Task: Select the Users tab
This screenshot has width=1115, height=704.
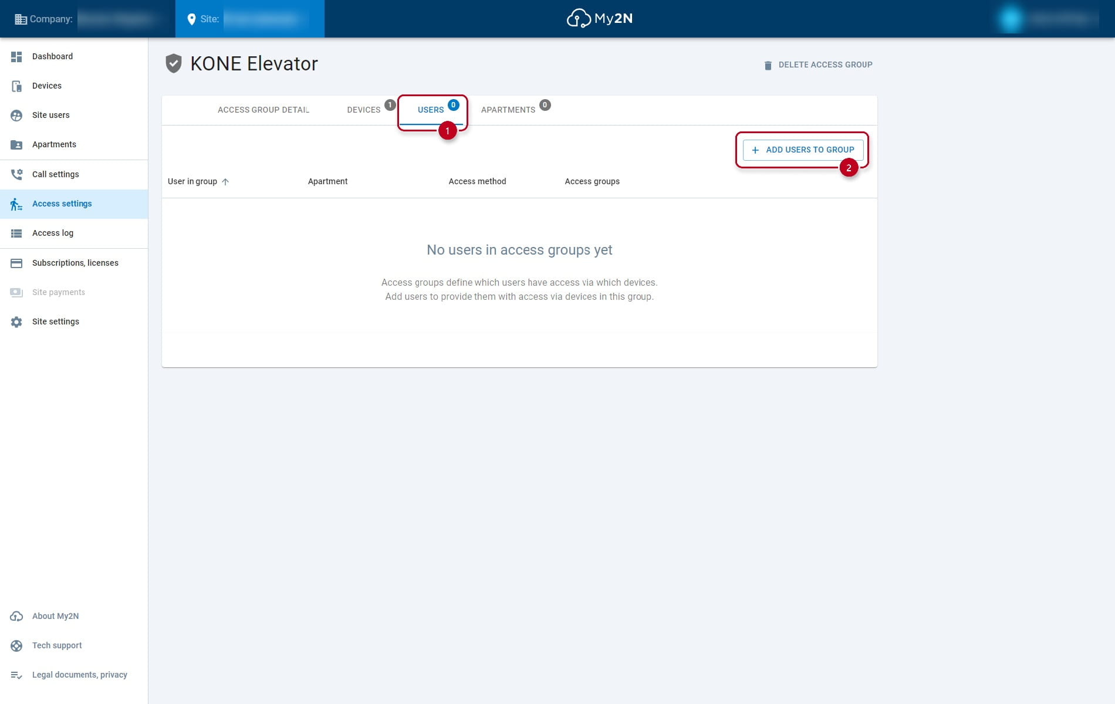Action: 431,110
